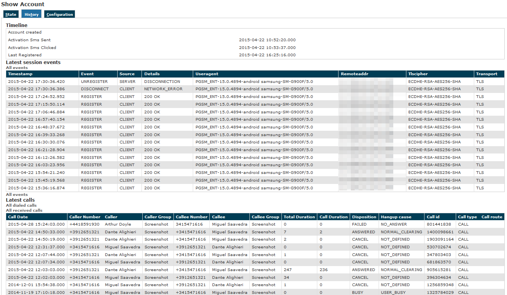The width and height of the screenshot is (507, 295).
Task: Click the Arthur Doyle caller cell
Action: point(118,224)
